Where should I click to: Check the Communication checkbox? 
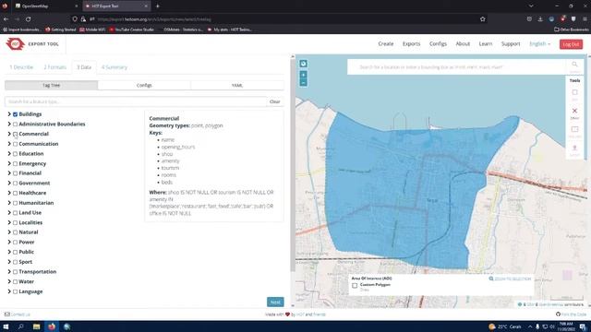click(15, 144)
